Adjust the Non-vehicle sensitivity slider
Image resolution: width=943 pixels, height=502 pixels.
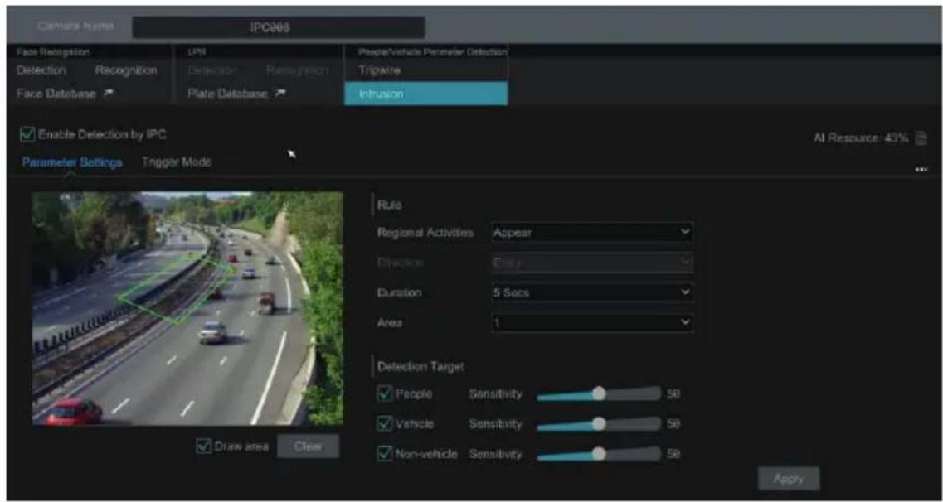coord(599,453)
